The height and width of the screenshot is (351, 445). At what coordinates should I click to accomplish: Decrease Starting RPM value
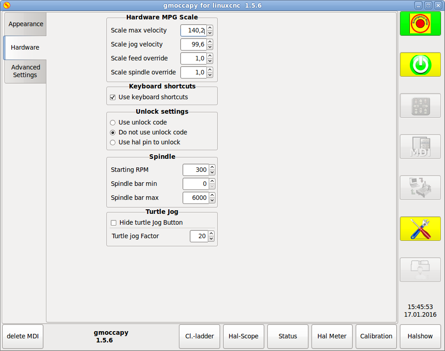pyautogui.click(x=212, y=172)
